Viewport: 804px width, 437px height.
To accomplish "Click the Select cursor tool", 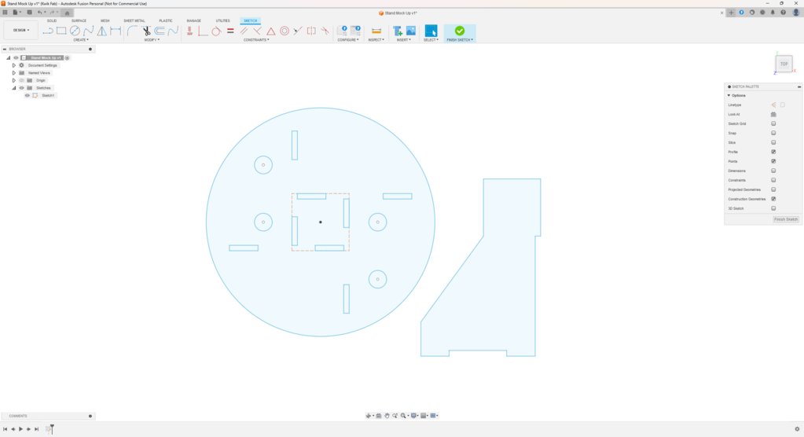I will click(431, 31).
